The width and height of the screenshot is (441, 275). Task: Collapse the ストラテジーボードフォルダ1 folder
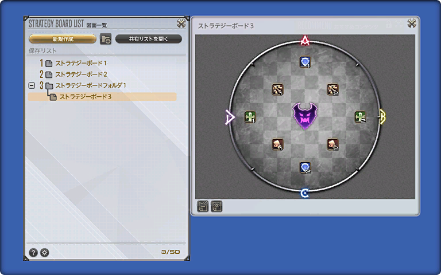(x=32, y=85)
